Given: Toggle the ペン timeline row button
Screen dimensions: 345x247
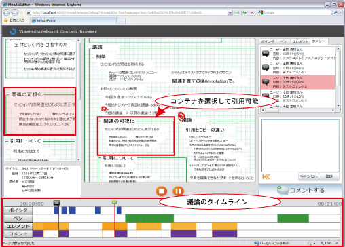Looking at the screenshot, I should (18, 218).
